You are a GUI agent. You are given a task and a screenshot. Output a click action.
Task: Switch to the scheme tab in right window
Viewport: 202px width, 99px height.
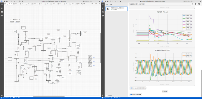107,4
